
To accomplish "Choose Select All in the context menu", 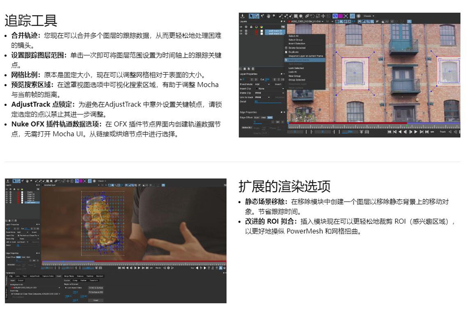I will [x=293, y=36].
